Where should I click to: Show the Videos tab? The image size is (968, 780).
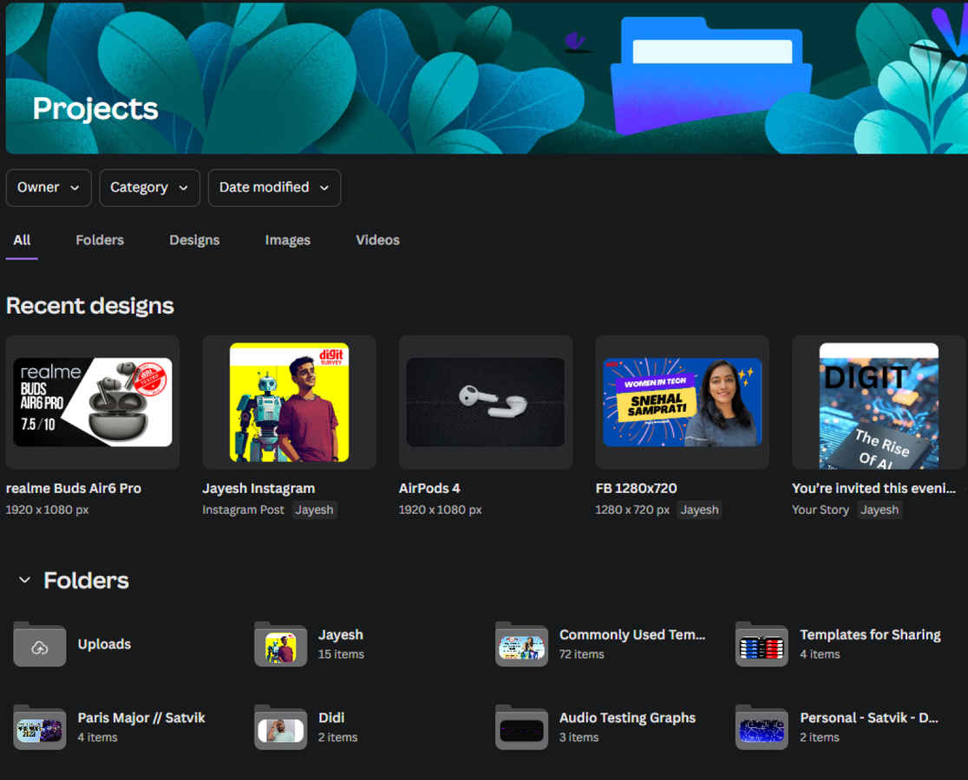pos(377,240)
